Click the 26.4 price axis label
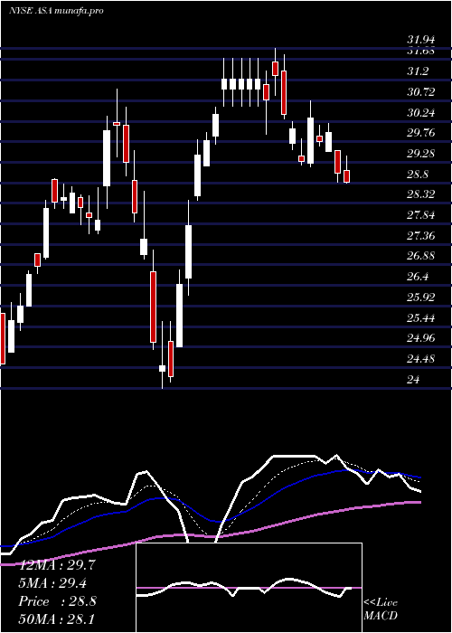 (x=418, y=277)
